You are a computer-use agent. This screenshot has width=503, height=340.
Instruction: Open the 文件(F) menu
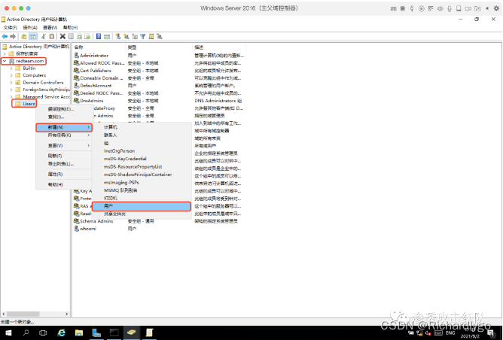pyautogui.click(x=11, y=28)
